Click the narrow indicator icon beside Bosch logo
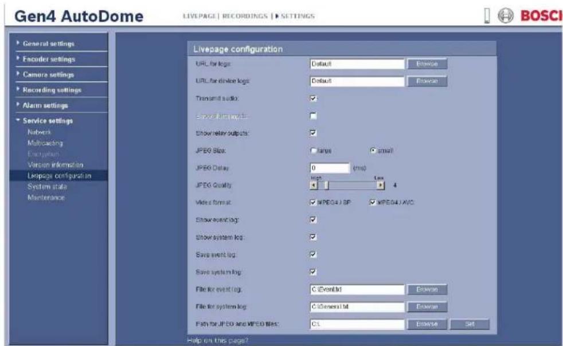Viewport: 563px width, 346px height. pyautogui.click(x=487, y=15)
